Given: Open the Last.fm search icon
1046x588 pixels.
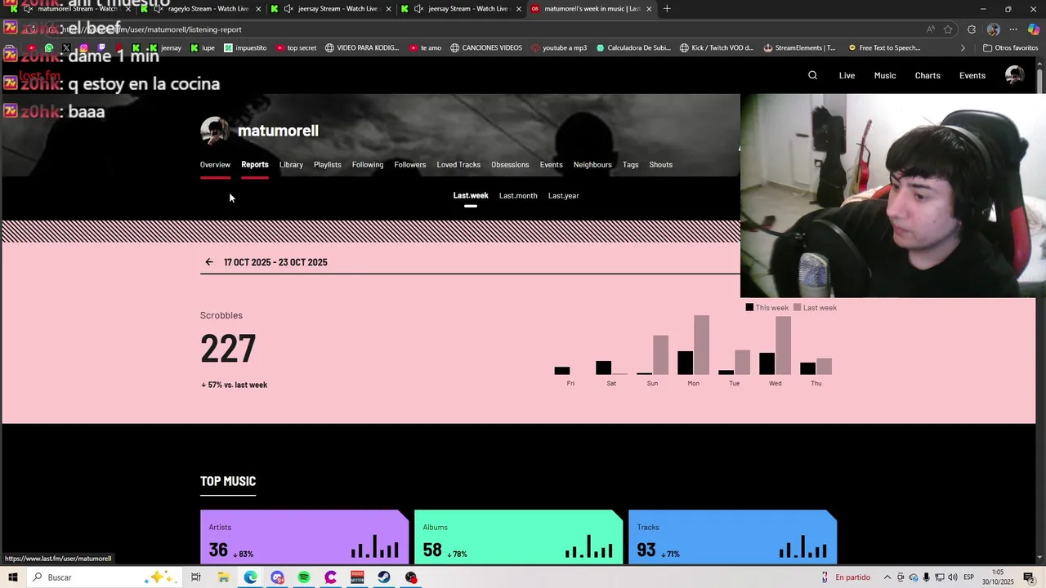Looking at the screenshot, I should pyautogui.click(x=812, y=75).
